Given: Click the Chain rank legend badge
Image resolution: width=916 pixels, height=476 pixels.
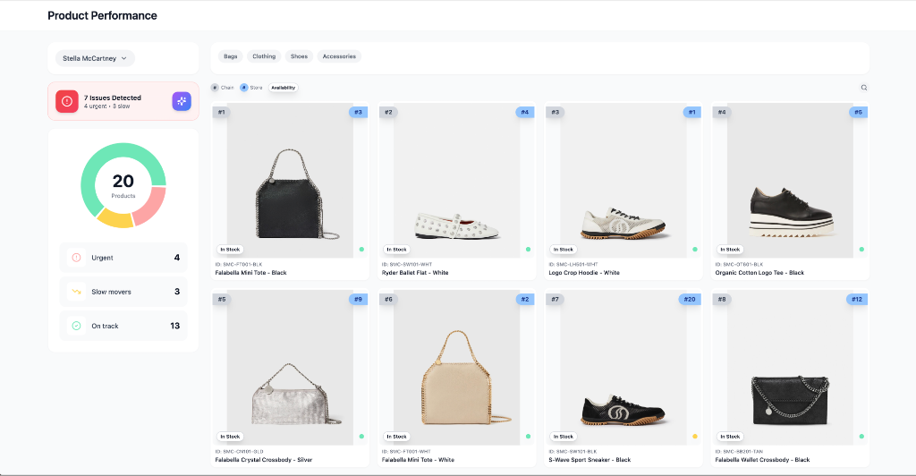Looking at the screenshot, I should (x=215, y=88).
